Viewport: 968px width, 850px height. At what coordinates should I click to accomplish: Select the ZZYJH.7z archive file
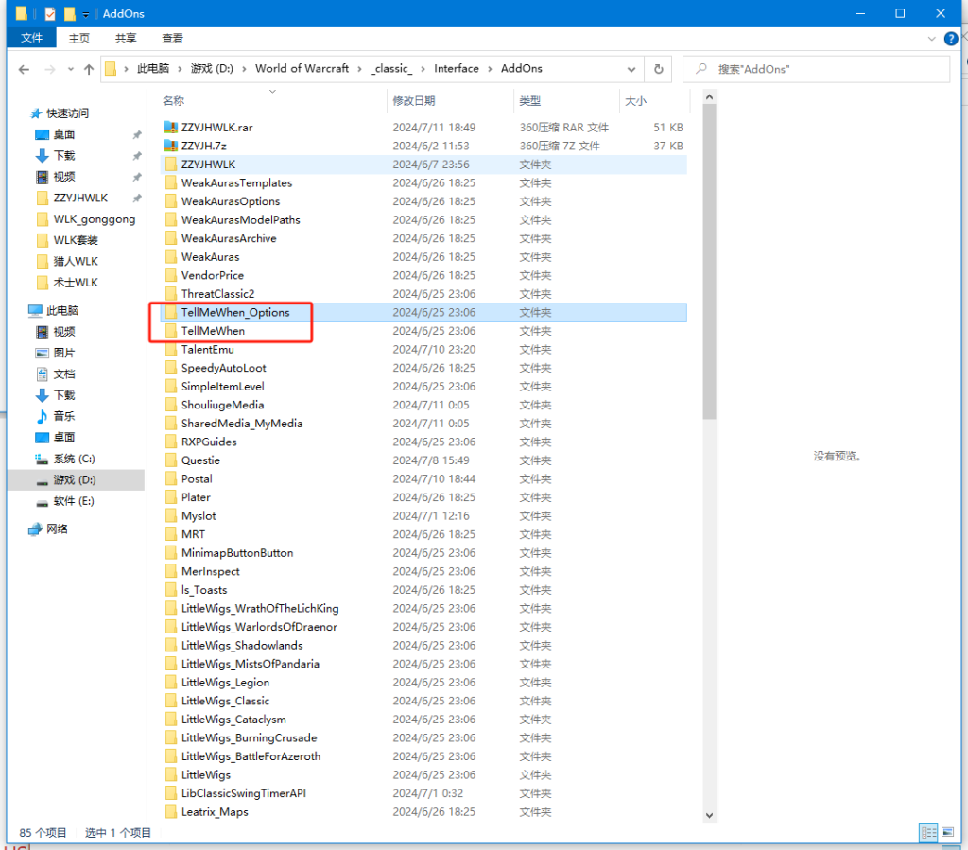(x=203, y=146)
